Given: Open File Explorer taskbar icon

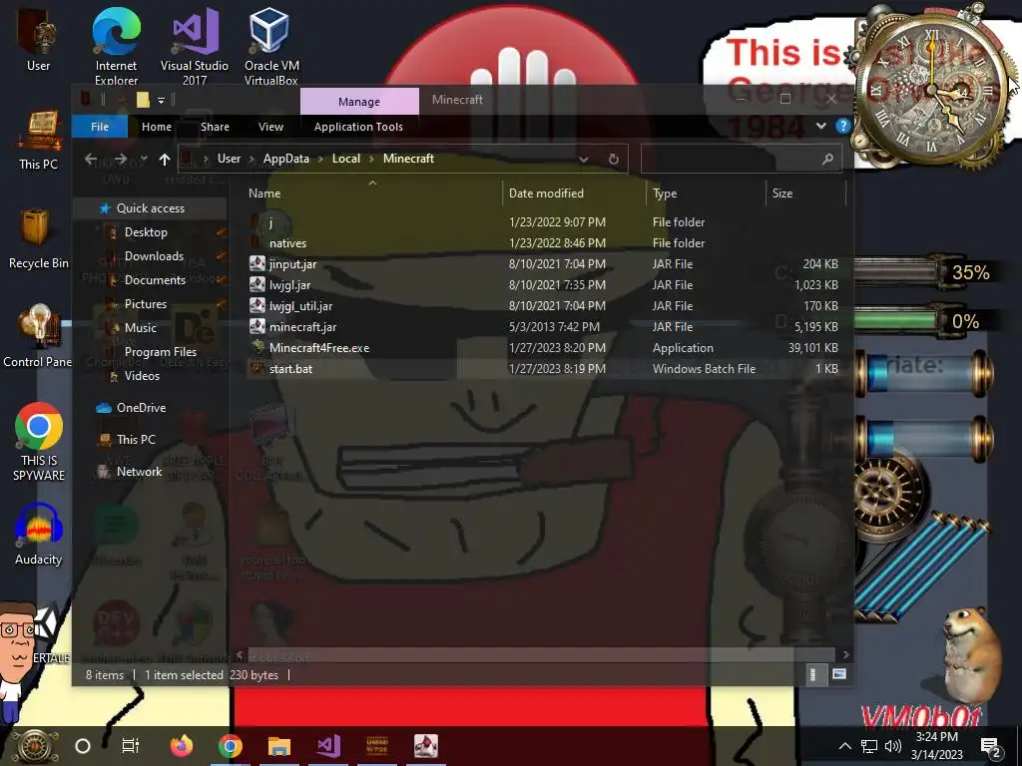Looking at the screenshot, I should (279, 746).
